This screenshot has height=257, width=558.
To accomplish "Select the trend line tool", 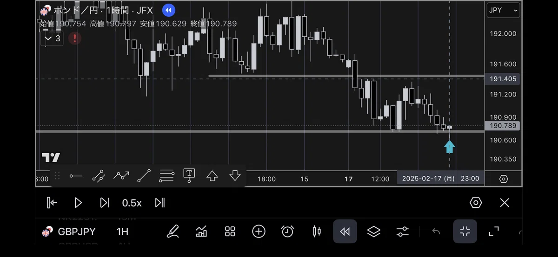I will (x=144, y=176).
